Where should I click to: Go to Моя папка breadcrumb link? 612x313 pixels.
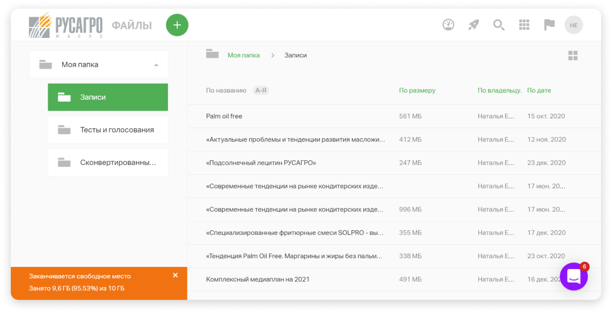244,55
